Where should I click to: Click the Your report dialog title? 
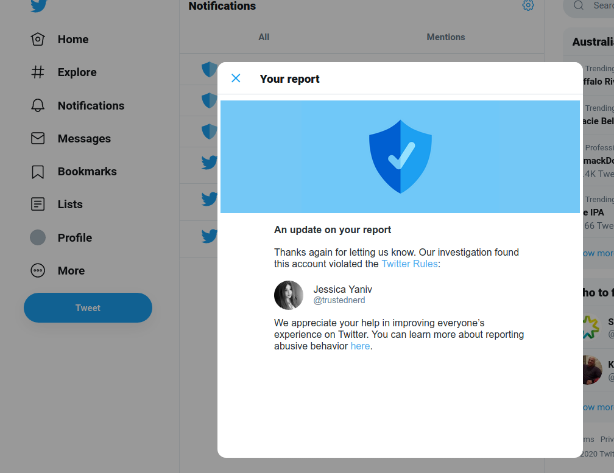290,79
